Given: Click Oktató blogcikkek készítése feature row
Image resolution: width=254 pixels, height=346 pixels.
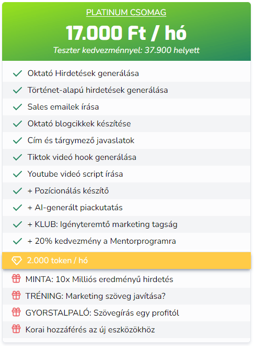Looking at the screenshot, I should click(126, 124).
